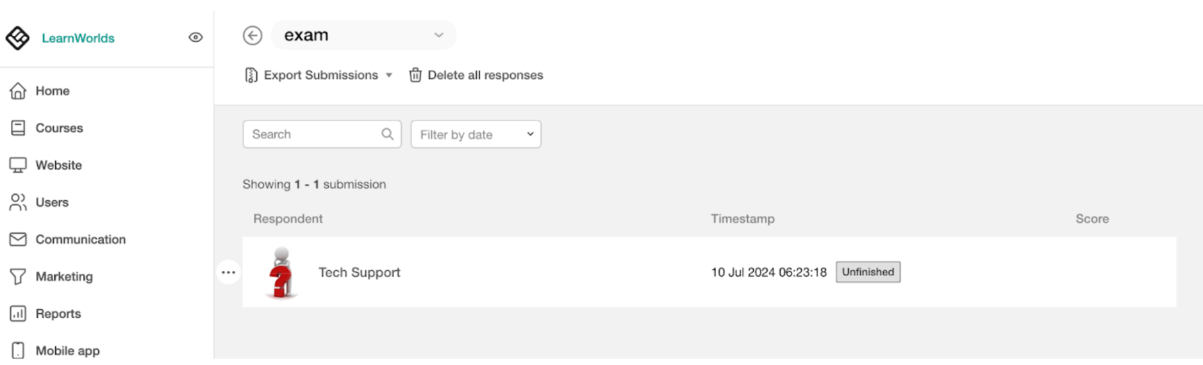Toggle the eye preview icon in sidebar

coord(195,38)
